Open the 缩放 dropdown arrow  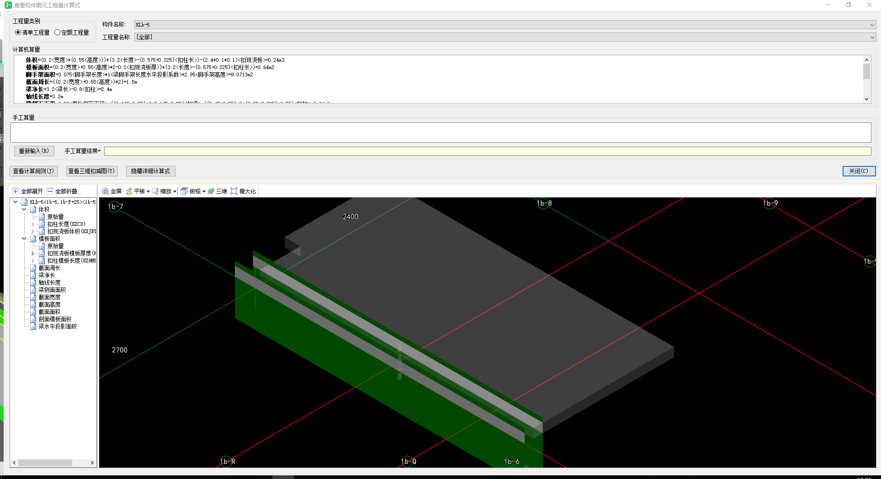click(x=175, y=192)
